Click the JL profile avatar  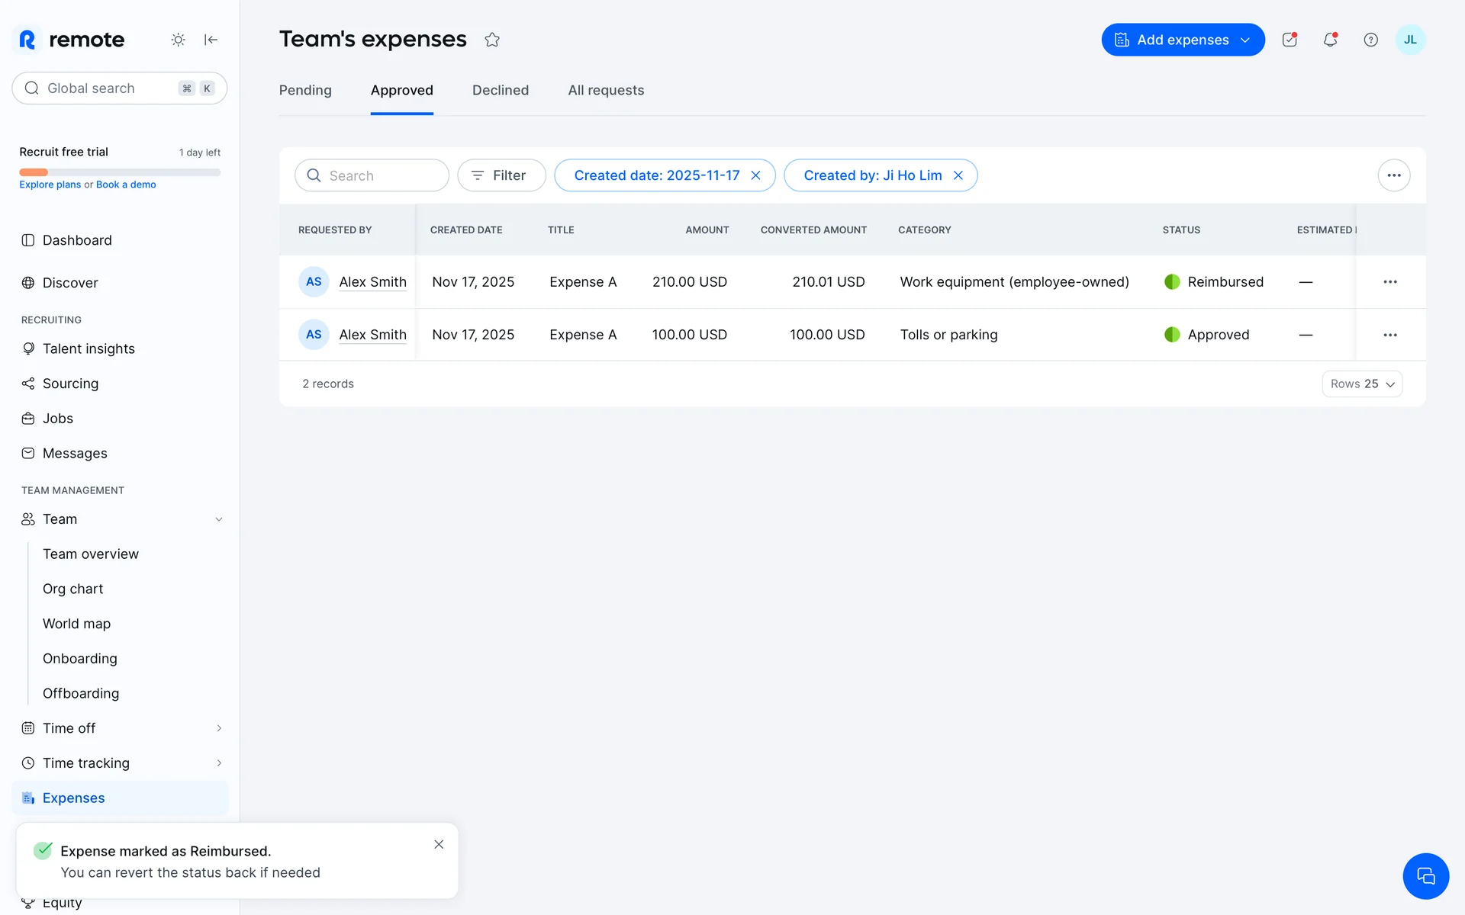1410,40
